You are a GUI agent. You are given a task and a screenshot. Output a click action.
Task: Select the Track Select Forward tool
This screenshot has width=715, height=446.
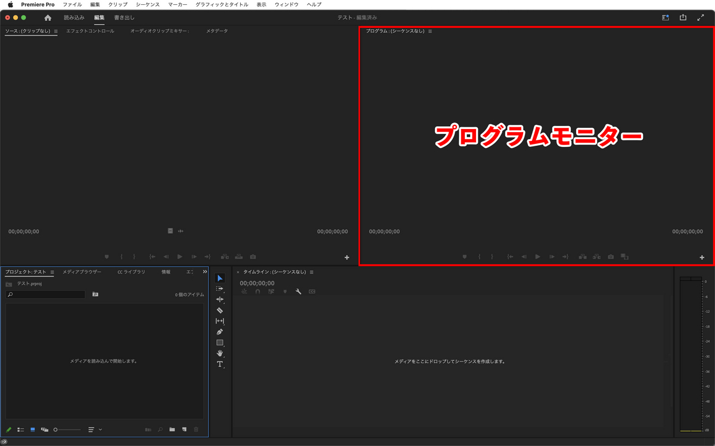click(x=220, y=289)
